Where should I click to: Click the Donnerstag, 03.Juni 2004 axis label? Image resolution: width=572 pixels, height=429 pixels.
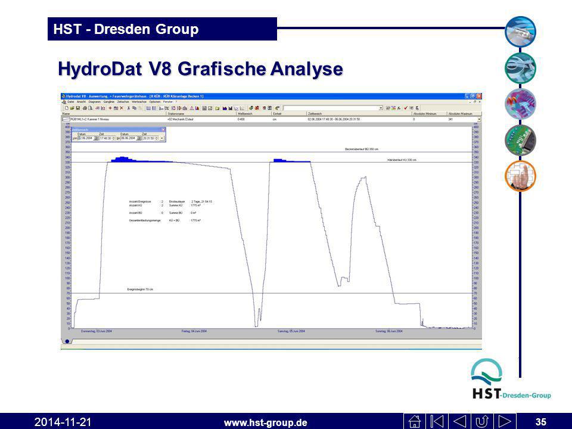(x=97, y=331)
